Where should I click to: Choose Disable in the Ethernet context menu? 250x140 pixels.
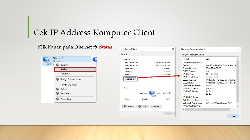64,65
